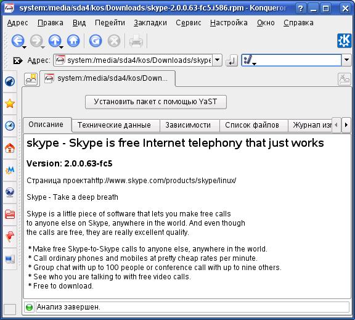Click the greyed Stop loading icon

coord(113,41)
